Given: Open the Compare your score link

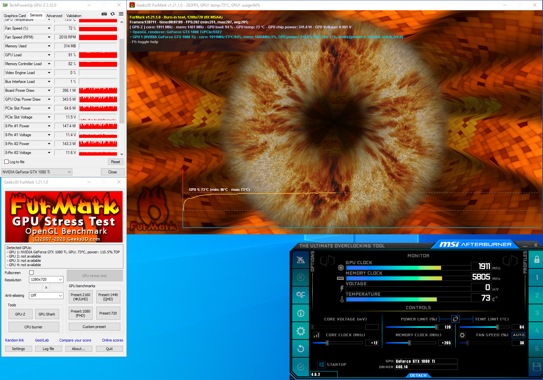Looking at the screenshot, I should tap(75, 340).
